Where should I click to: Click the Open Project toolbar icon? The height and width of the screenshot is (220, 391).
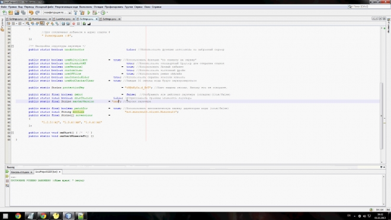[17, 12]
